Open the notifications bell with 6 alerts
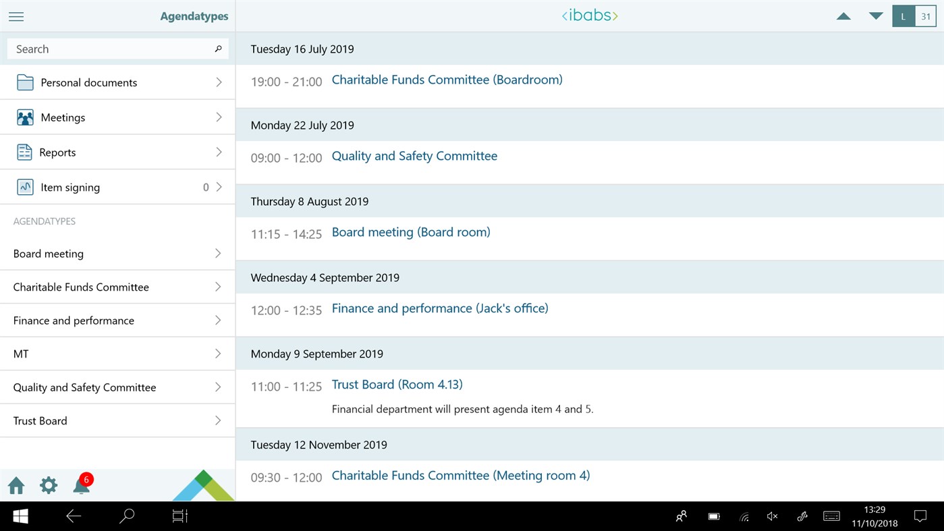This screenshot has height=531, width=944. (82, 483)
